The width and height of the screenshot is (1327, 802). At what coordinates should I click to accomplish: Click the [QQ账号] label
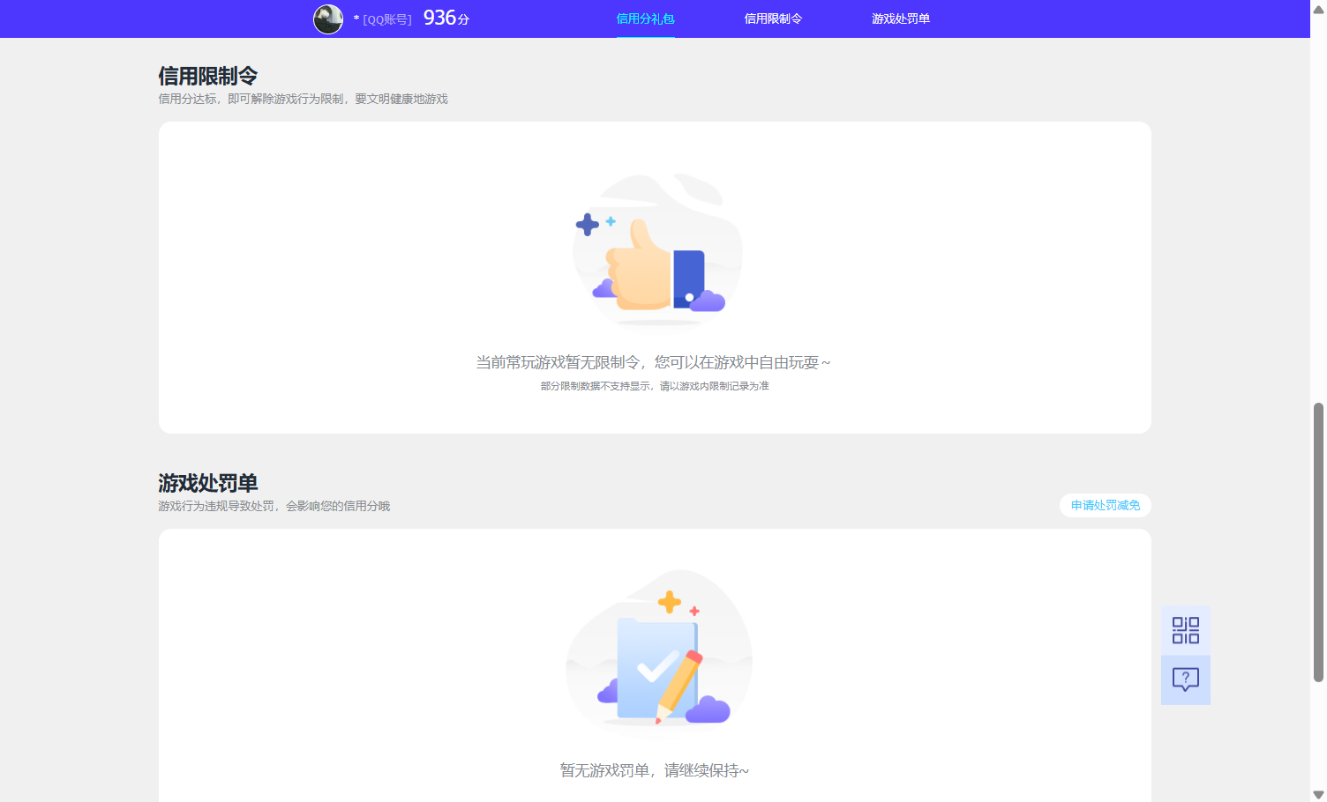pos(387,19)
